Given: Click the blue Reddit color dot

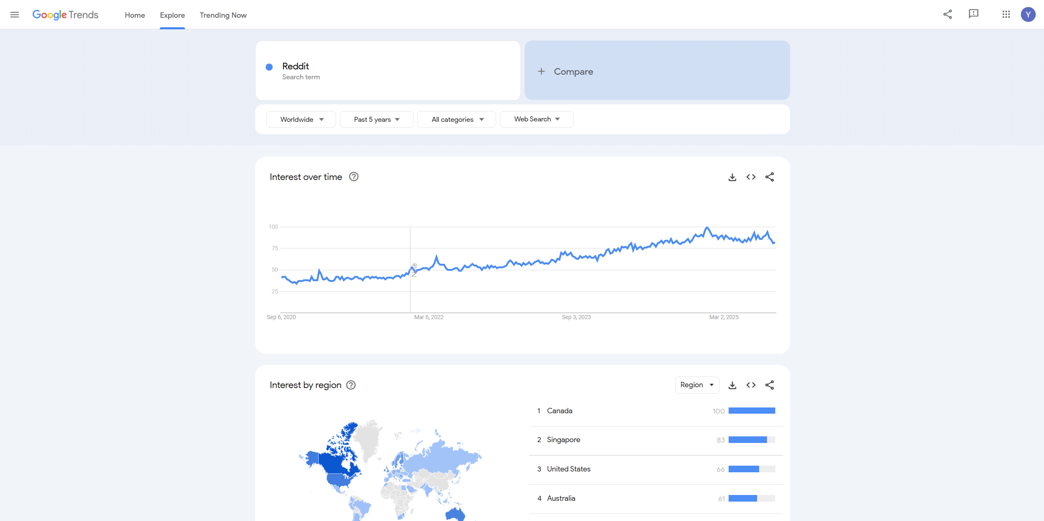Looking at the screenshot, I should [269, 67].
